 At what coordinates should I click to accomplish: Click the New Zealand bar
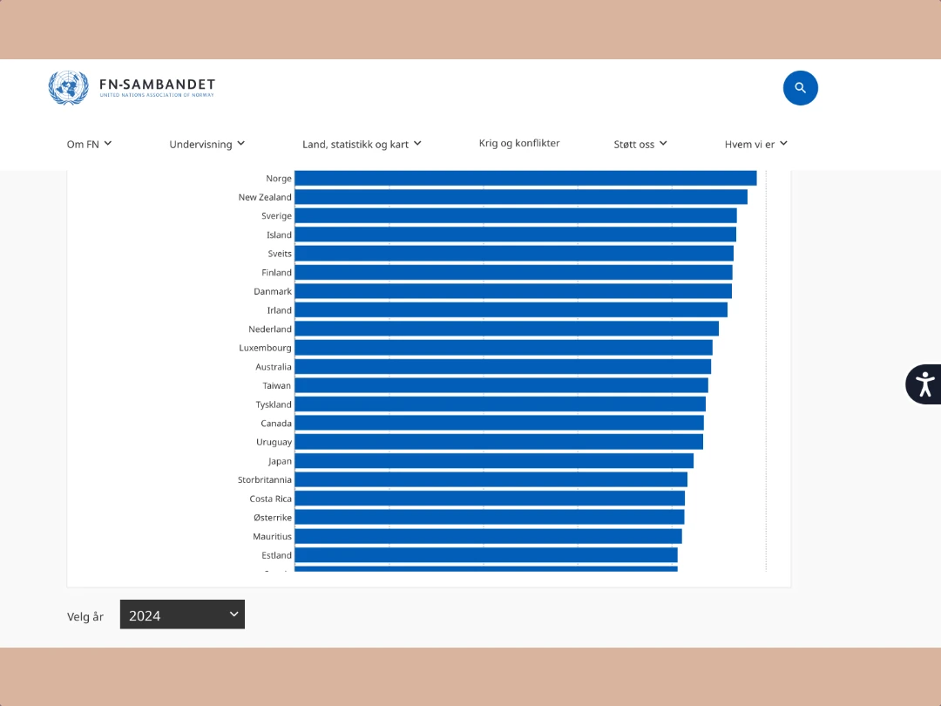coord(521,197)
